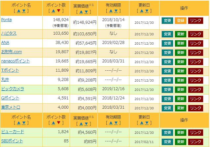The width and height of the screenshot is (210, 147).
Task: Click 変更 button in ハピタス row
Action: pos(167,34)
